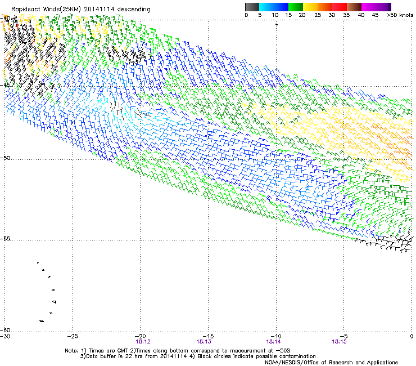Click the '>50 knots' legend label

click(400, 15)
